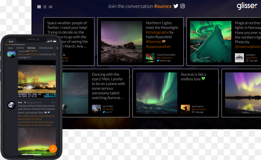Click pearlcyprus '1 day ago' timestamp

pos(199,112)
